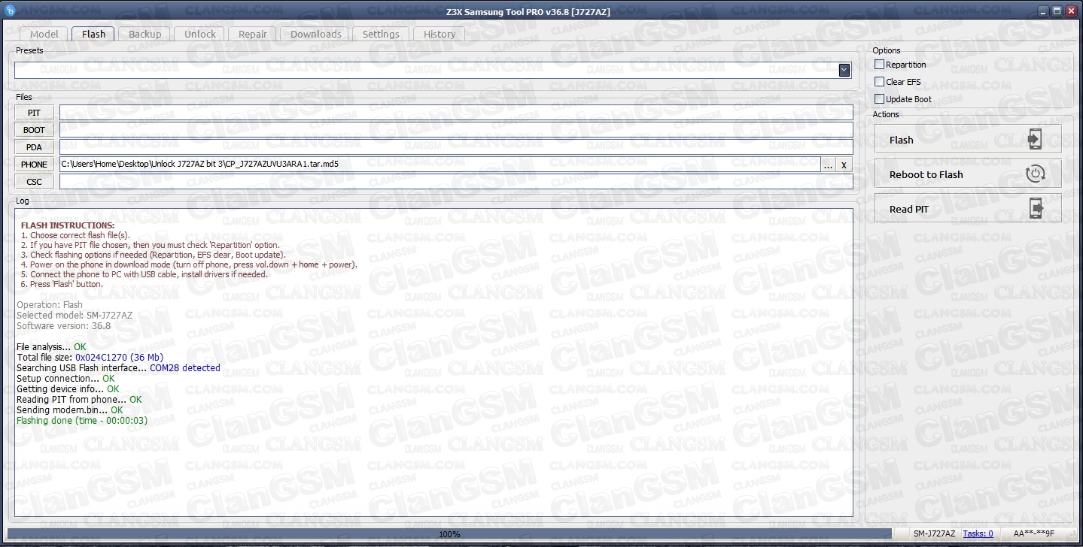Go to the Unlock tab
Viewport: 1083px width, 547px height.
point(200,34)
